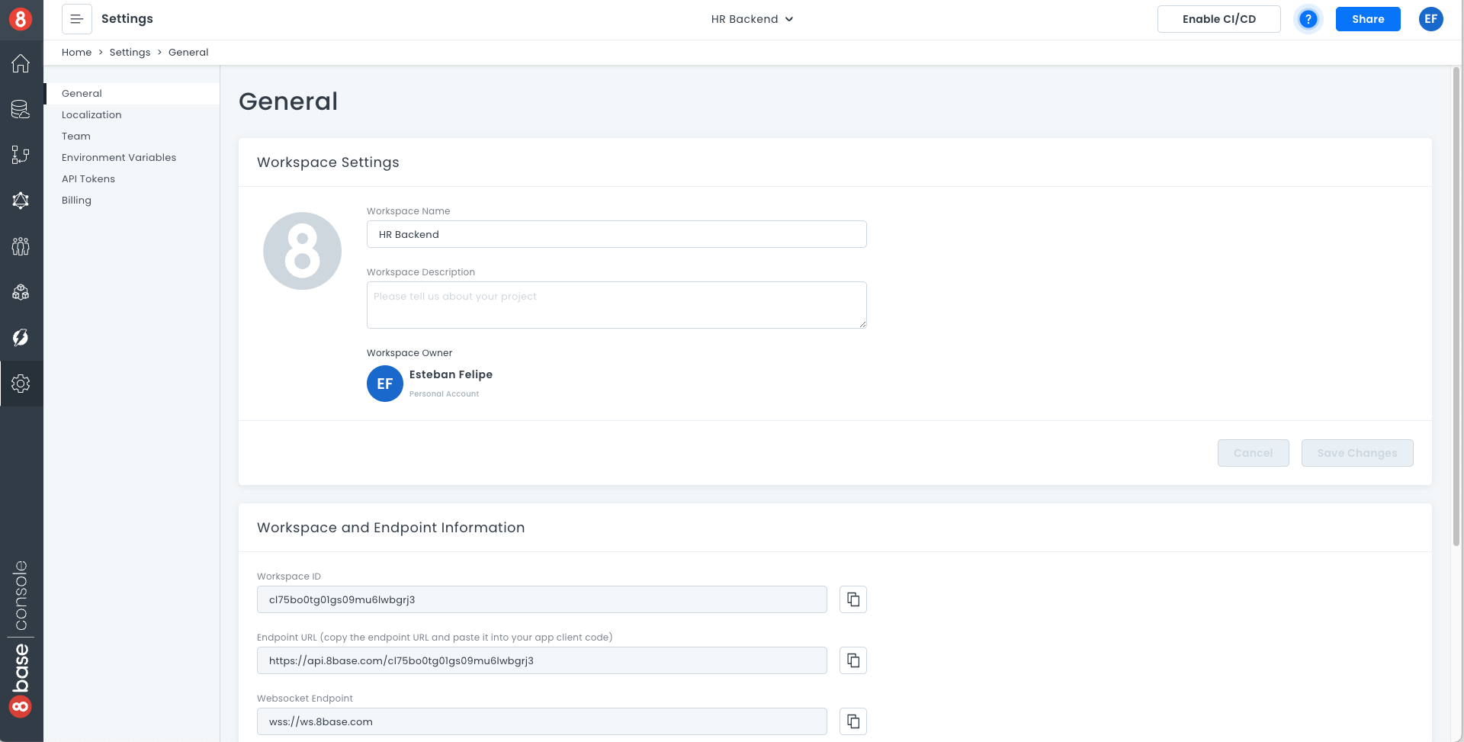Image resolution: width=1464 pixels, height=742 pixels.
Task: Open API Tokens settings page
Action: tap(88, 179)
